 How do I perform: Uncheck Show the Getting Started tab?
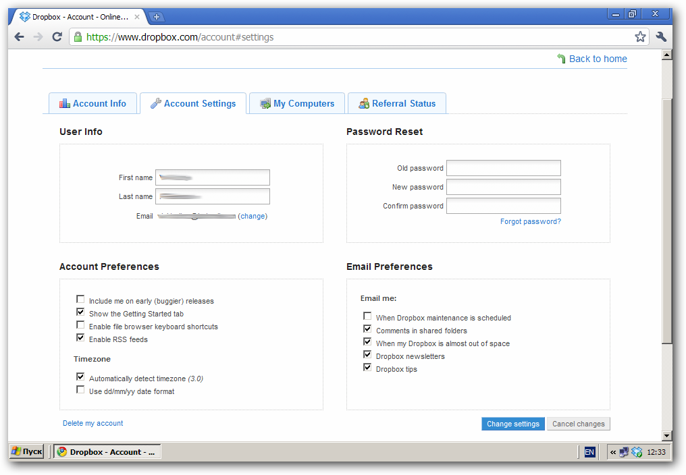click(80, 312)
